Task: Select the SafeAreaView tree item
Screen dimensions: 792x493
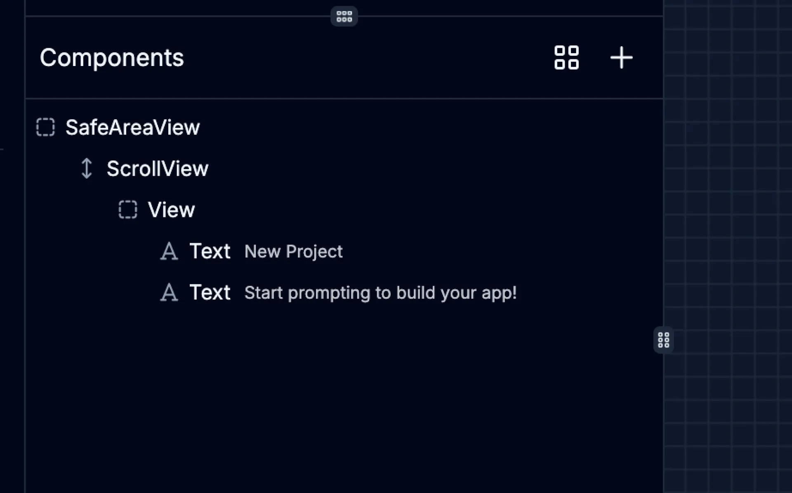Action: point(133,127)
